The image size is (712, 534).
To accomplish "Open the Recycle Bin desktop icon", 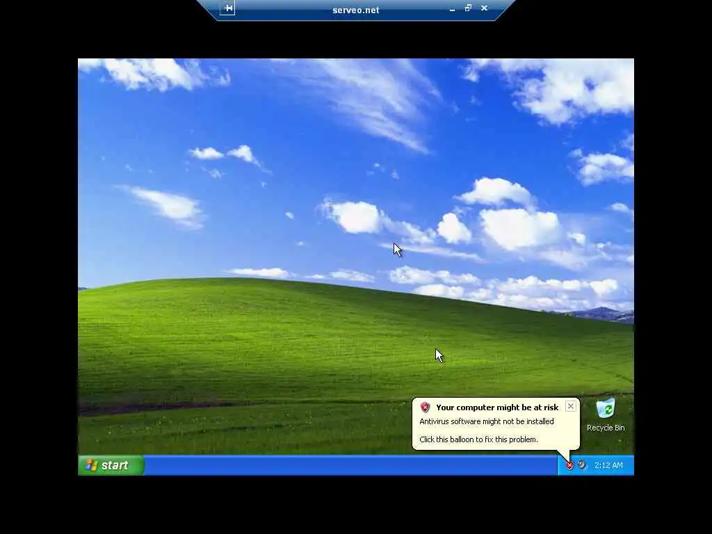I will click(x=606, y=409).
